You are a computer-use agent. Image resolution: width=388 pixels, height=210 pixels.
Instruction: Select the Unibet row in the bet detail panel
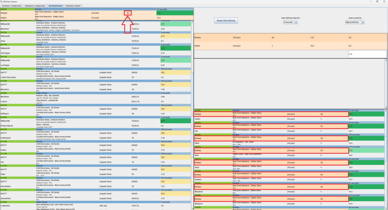[291, 46]
